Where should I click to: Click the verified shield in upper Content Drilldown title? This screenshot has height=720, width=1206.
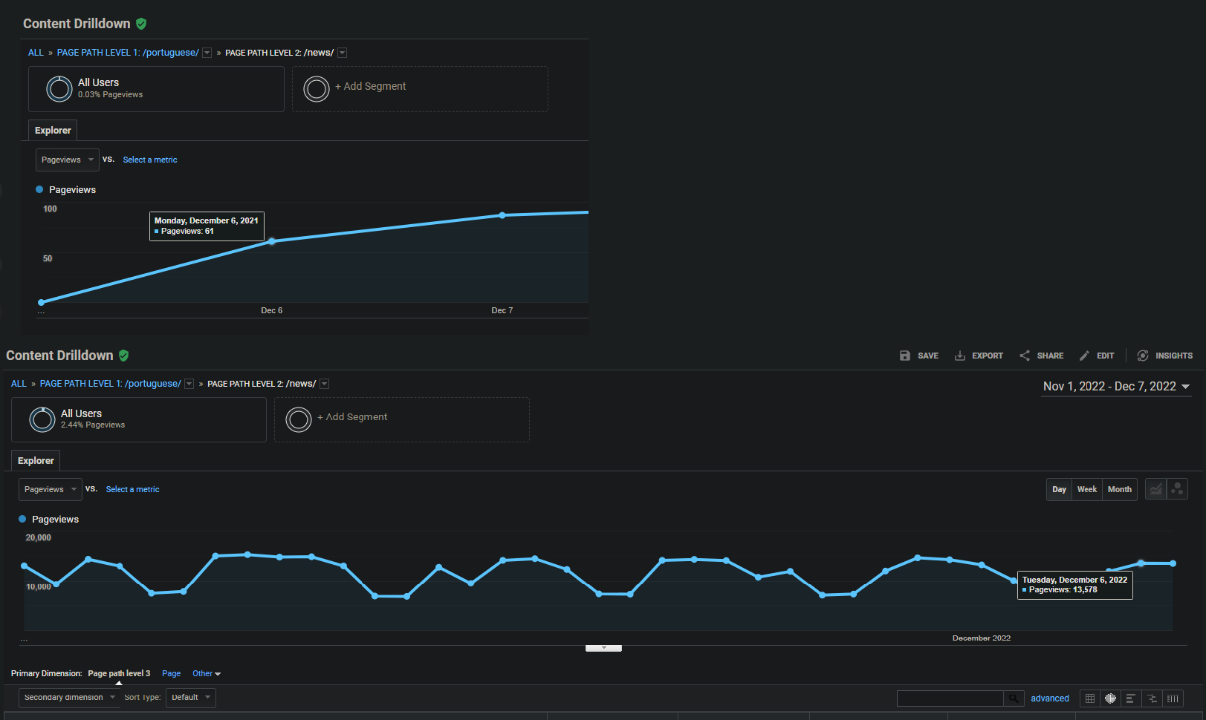pos(141,24)
